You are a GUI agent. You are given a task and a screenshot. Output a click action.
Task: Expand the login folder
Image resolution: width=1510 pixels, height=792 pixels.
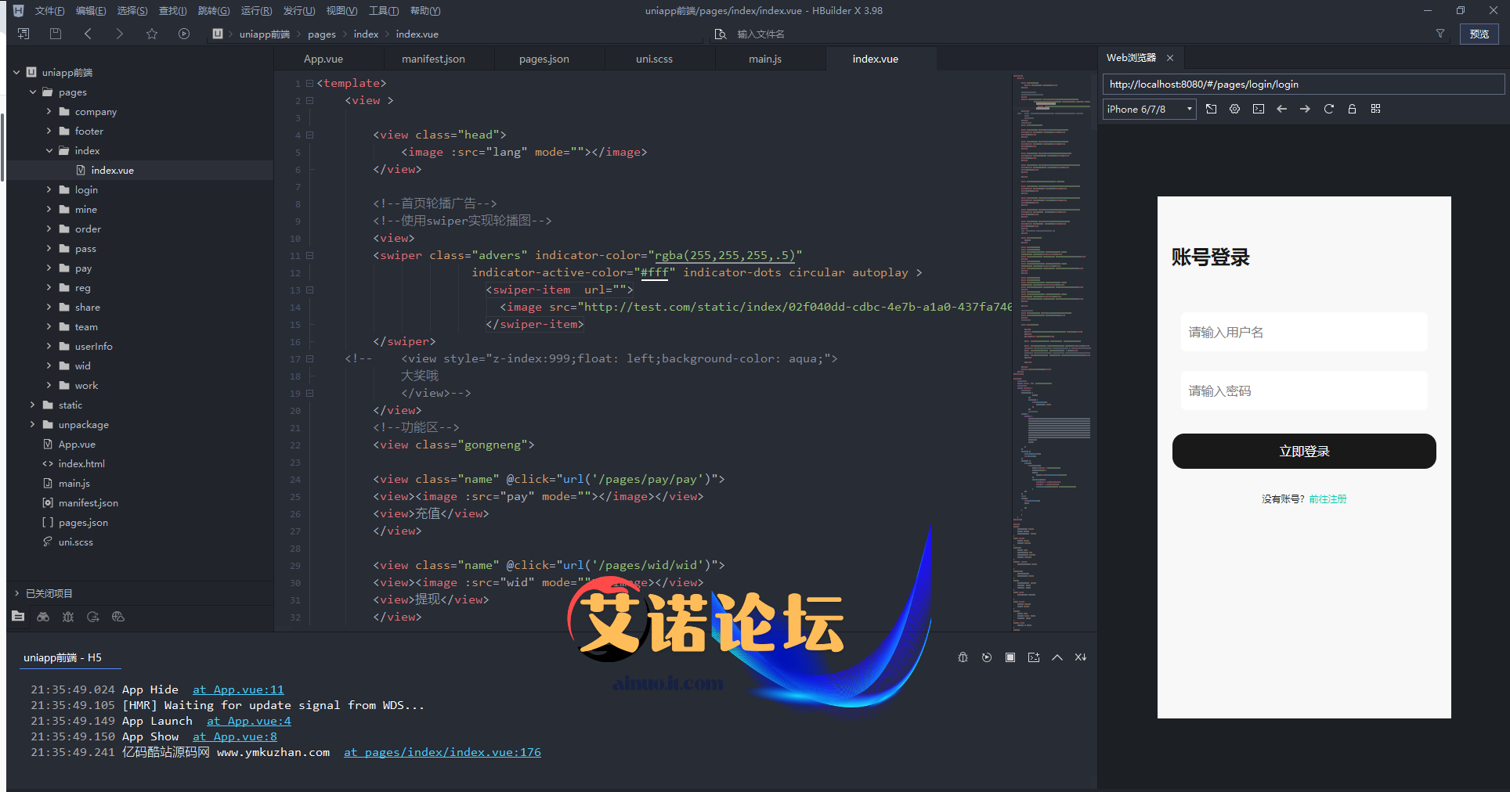click(49, 190)
